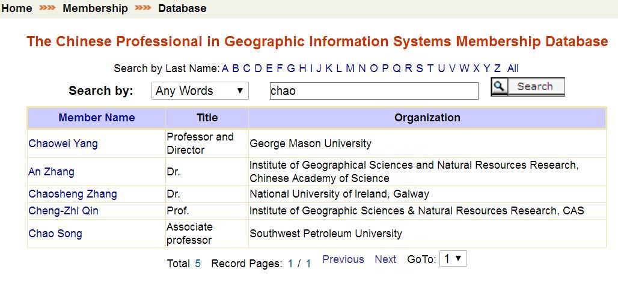Screen dimensions: 618x281
Task: Select Database in the breadcrumb
Action: tap(182, 8)
